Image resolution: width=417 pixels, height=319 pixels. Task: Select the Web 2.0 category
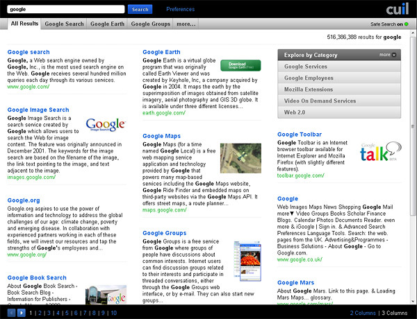[339, 112]
